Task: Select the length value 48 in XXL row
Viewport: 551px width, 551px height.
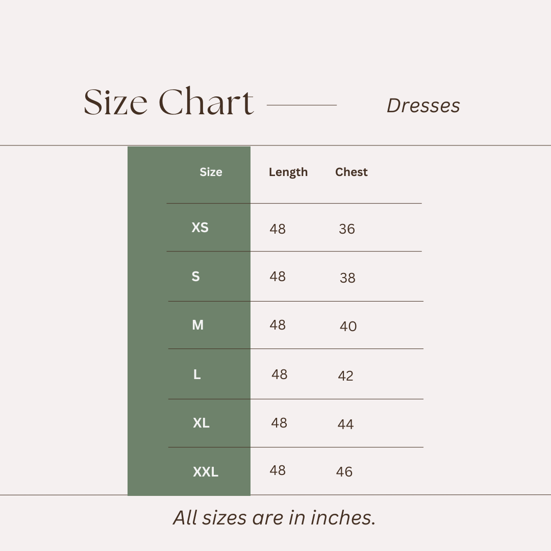Action: [x=278, y=470]
